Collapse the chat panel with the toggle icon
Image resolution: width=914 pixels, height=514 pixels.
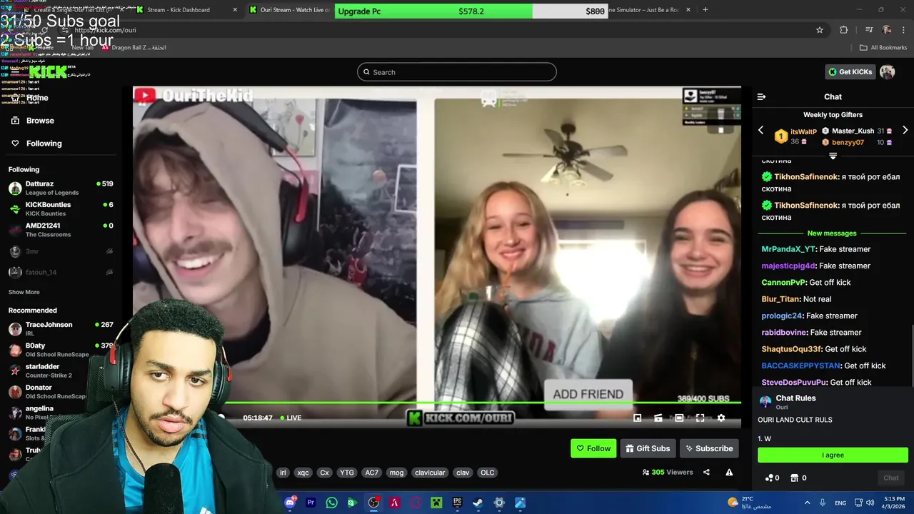pyautogui.click(x=761, y=96)
